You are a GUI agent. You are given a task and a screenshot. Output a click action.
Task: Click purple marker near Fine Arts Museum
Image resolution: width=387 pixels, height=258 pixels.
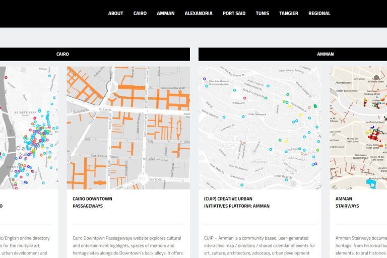click(x=205, y=79)
